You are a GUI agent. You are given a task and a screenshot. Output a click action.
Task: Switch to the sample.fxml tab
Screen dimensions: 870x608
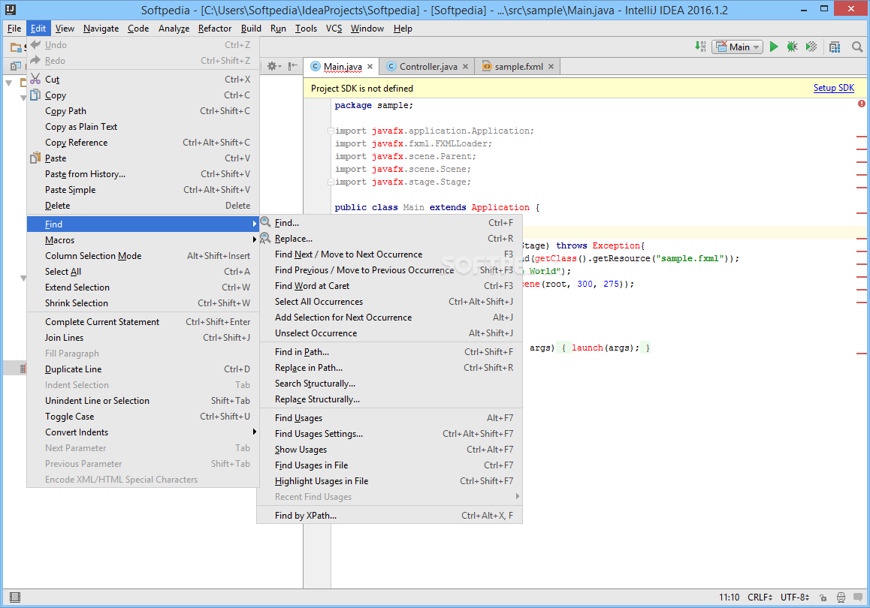tap(518, 67)
